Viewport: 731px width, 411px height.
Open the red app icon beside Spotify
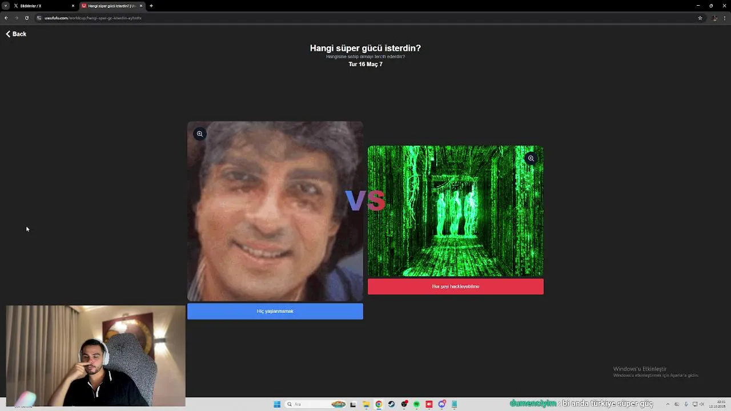[x=429, y=404]
